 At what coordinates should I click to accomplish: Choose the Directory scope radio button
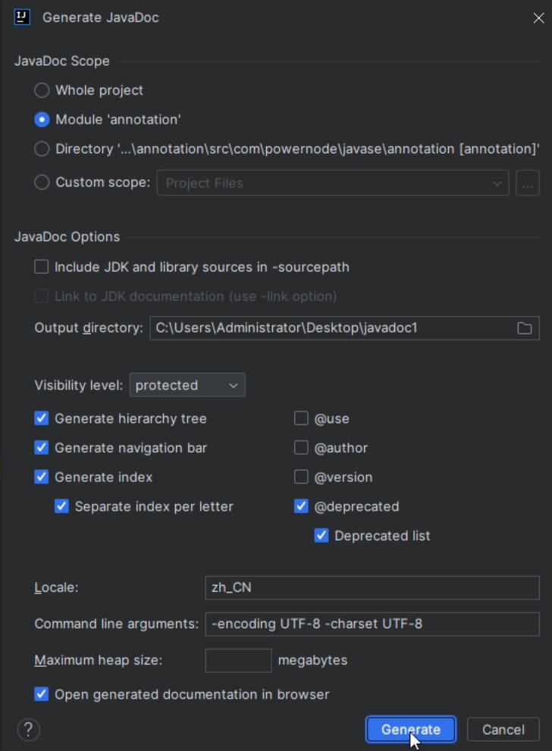[42, 149]
